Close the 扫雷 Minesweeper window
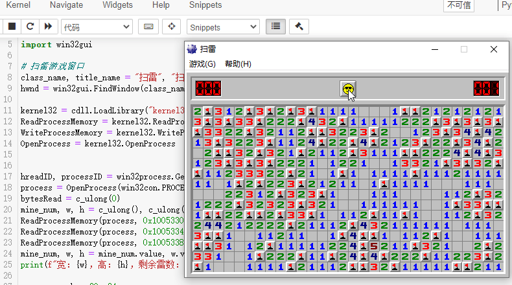512x285 pixels. 494,50
